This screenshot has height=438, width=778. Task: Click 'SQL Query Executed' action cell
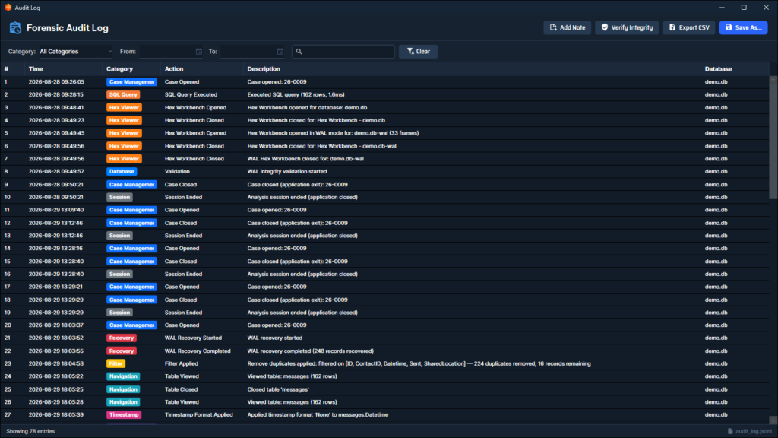(x=191, y=94)
